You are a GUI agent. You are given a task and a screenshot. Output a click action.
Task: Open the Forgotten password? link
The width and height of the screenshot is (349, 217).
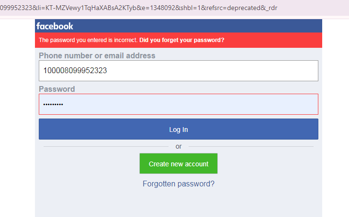tap(178, 184)
